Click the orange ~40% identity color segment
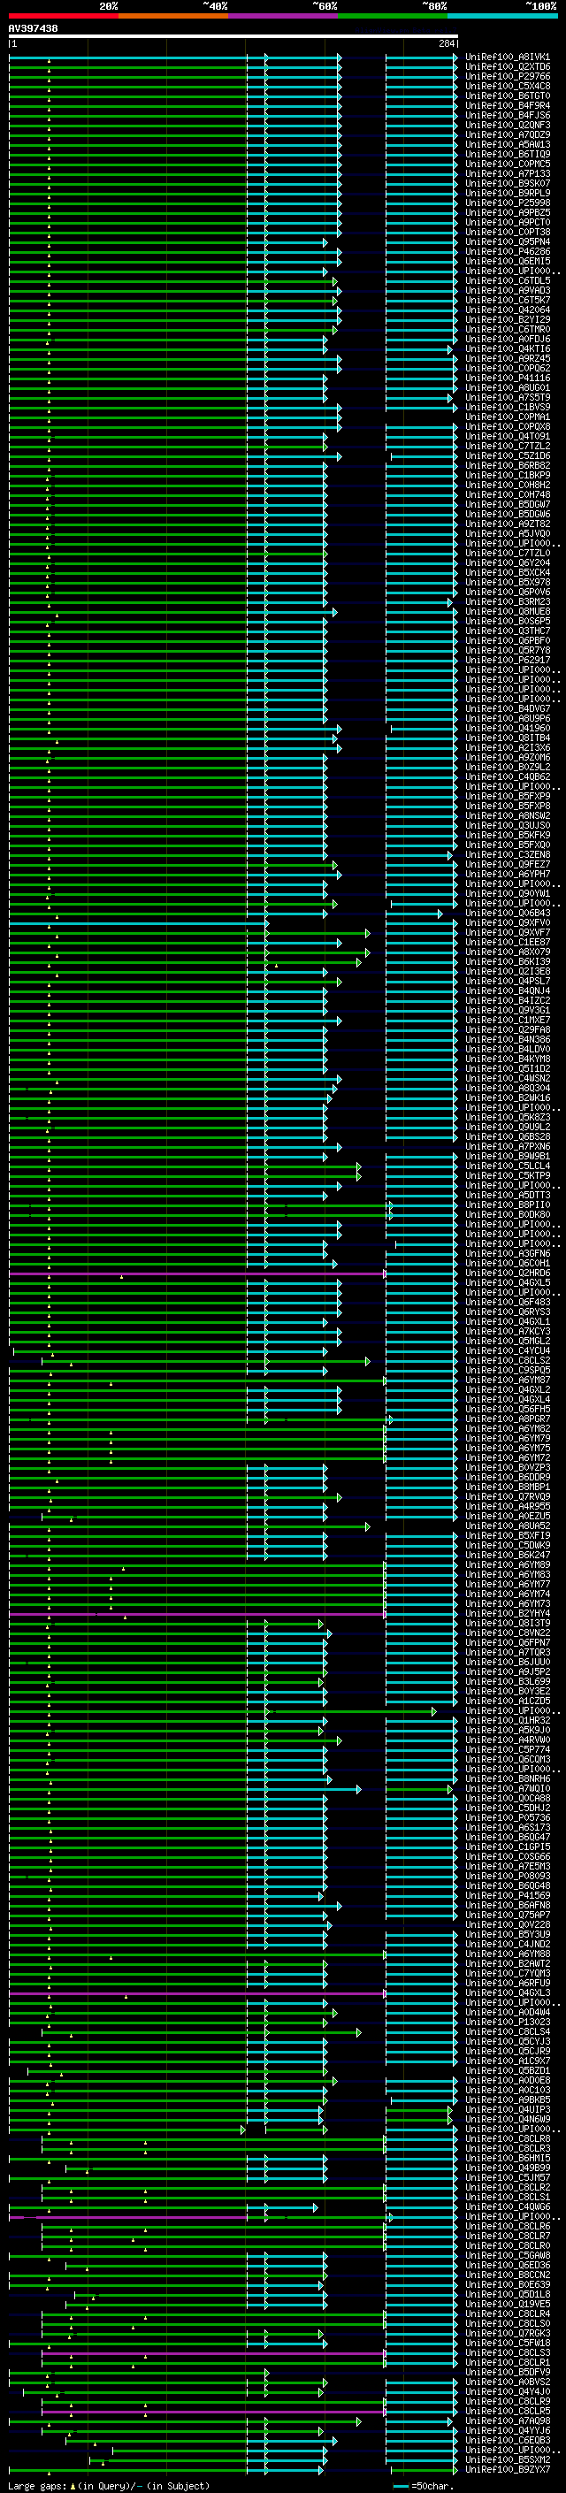This screenshot has height=2493, width=566. tap(173, 16)
